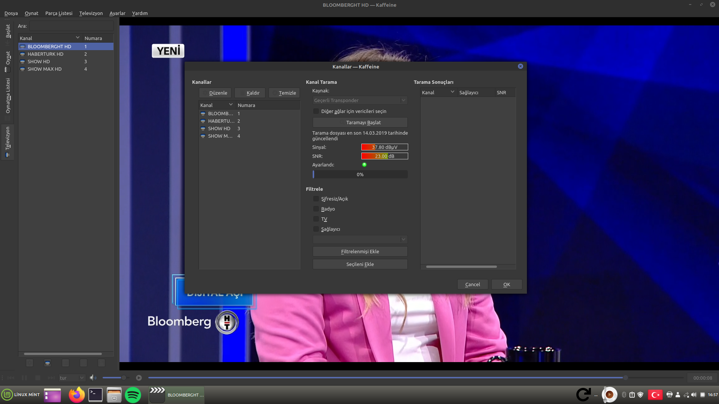Click Cancel in the Kanallar dialog

(473, 284)
